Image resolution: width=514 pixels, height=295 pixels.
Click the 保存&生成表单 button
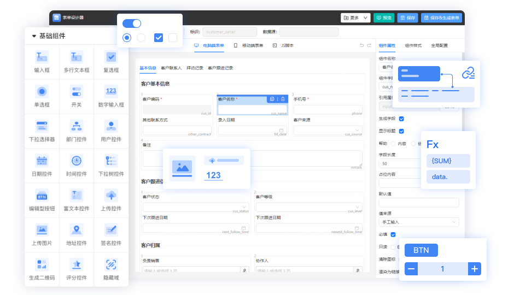coord(442,17)
